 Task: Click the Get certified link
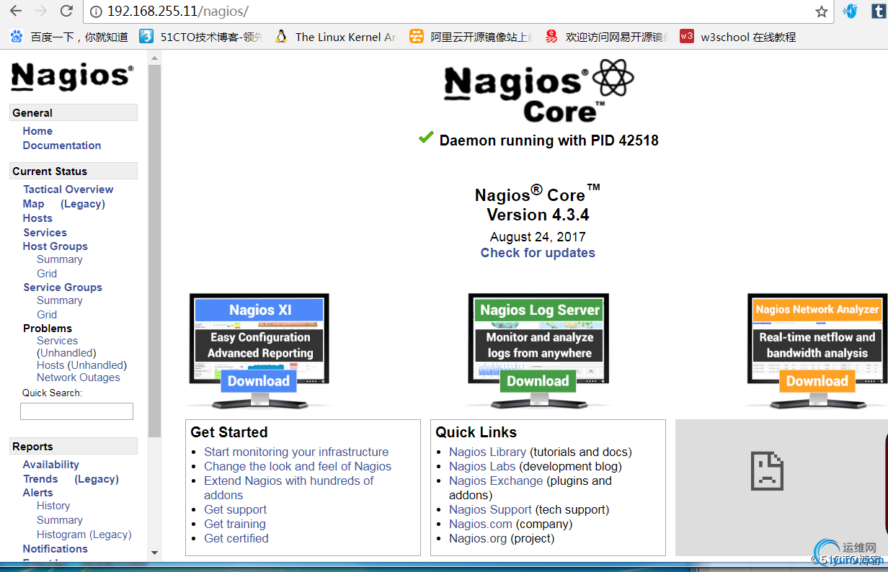point(236,539)
